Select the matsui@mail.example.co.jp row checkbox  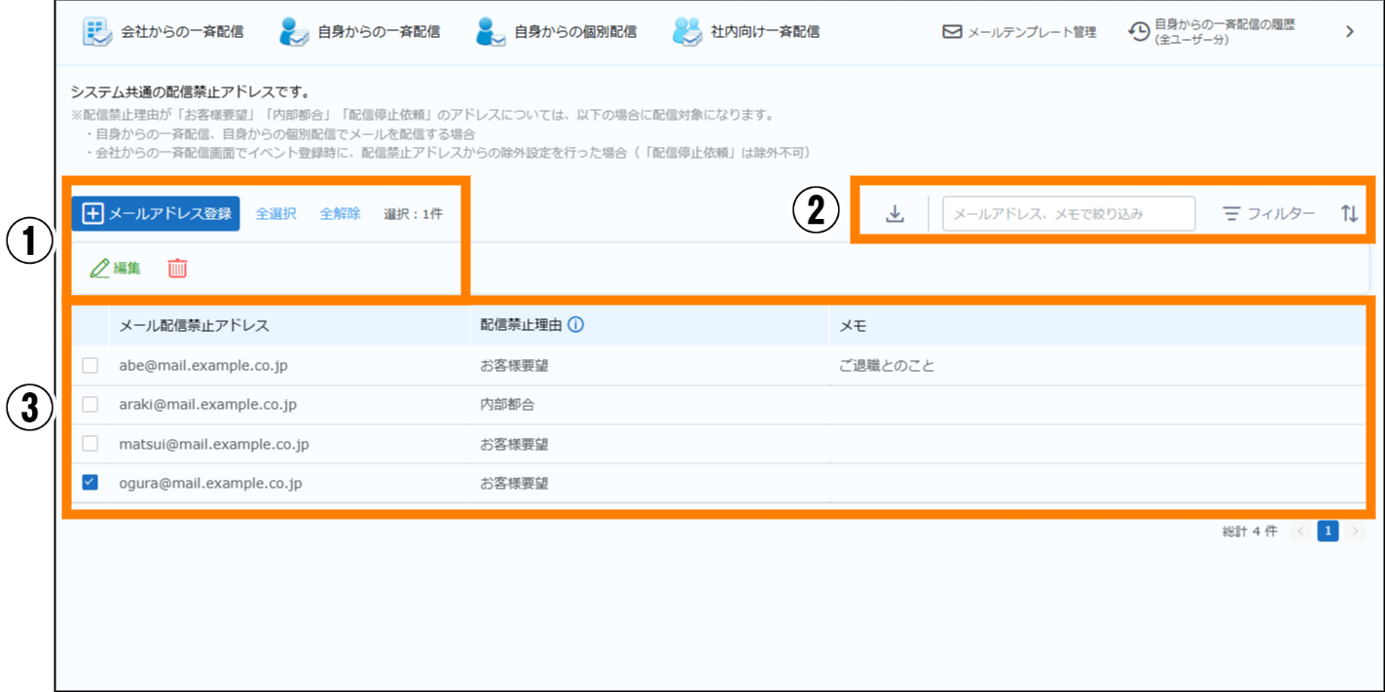tap(91, 444)
